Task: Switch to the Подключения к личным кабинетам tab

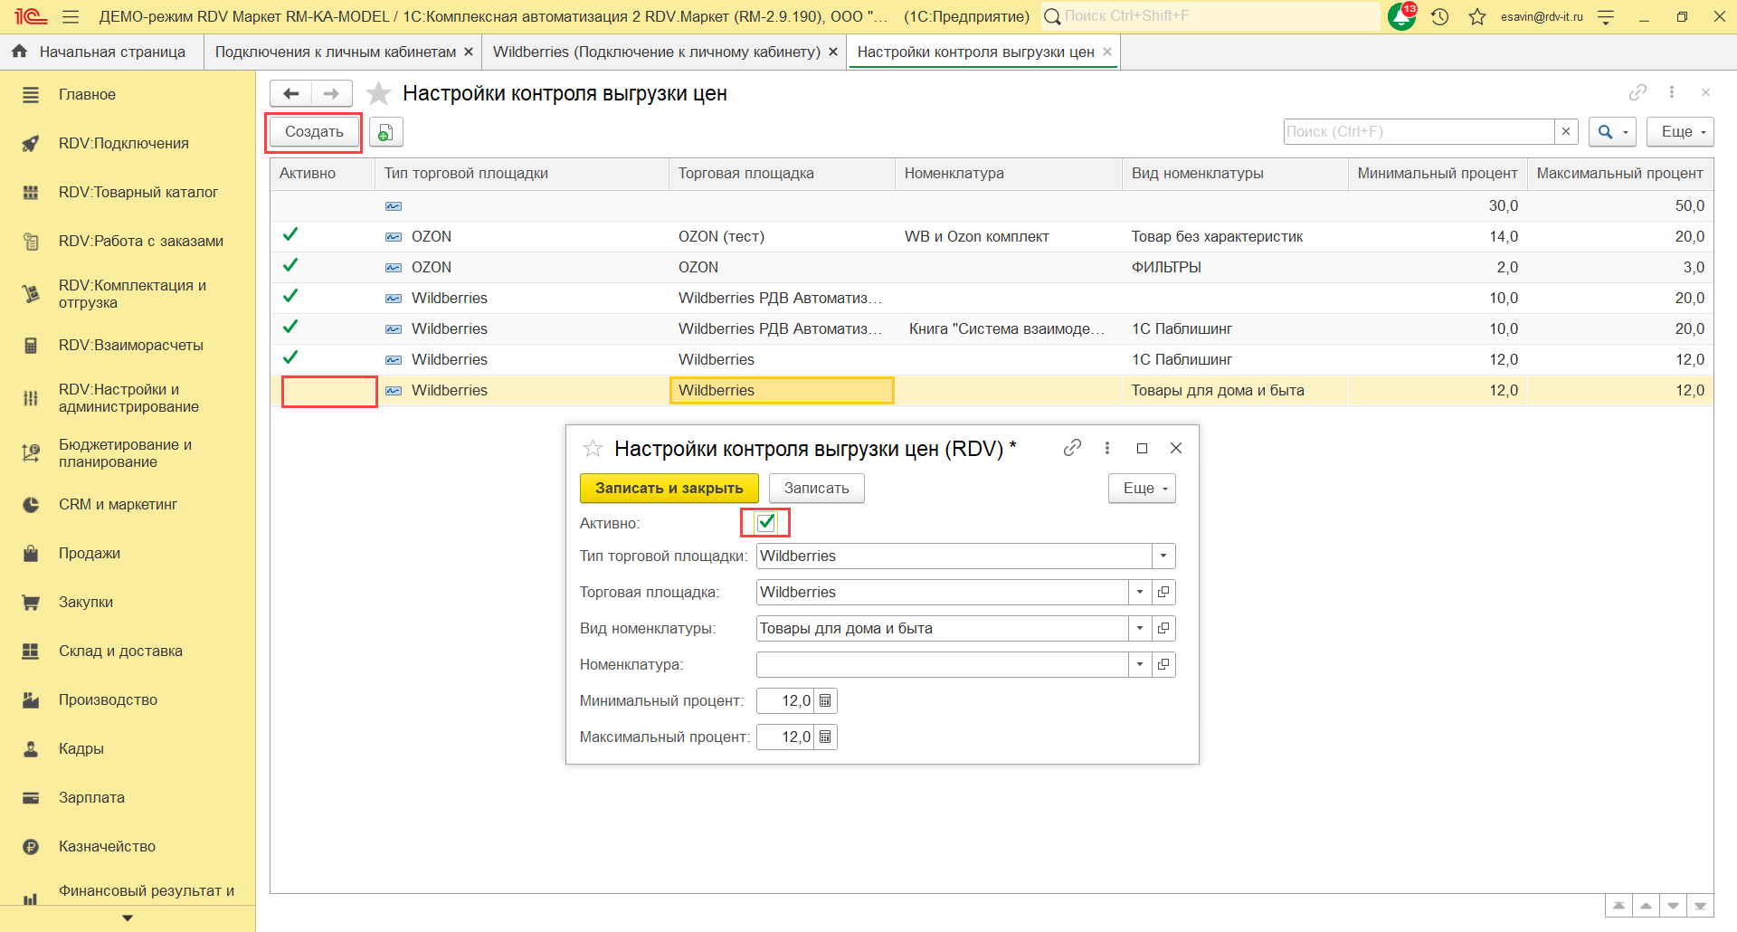Action: 336,52
